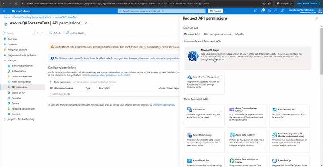Open the Azure portal hamburger menu

[x=4, y=11]
